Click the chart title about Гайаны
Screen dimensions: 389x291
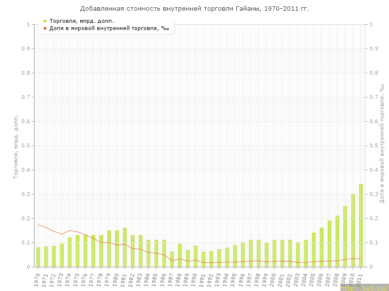194,9
